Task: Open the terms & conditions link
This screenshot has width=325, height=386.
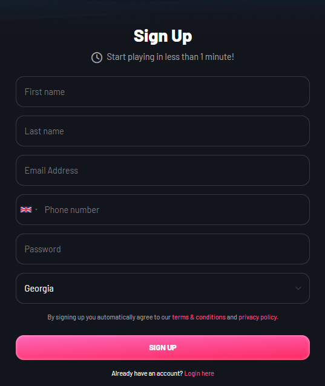Action: click(x=199, y=317)
